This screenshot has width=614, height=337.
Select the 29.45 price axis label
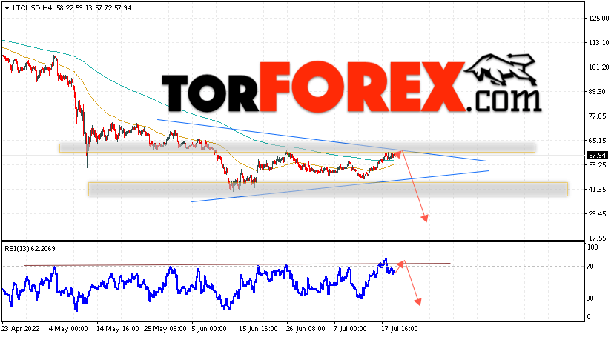[597, 214]
